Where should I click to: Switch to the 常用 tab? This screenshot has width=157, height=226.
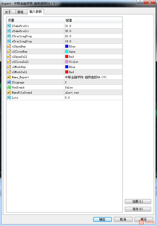[x=21, y=12]
